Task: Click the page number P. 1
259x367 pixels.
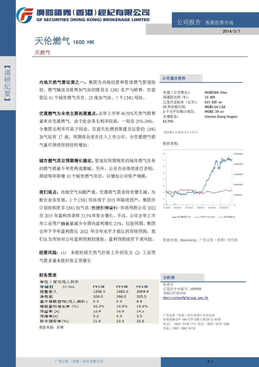Action: click(x=210, y=362)
